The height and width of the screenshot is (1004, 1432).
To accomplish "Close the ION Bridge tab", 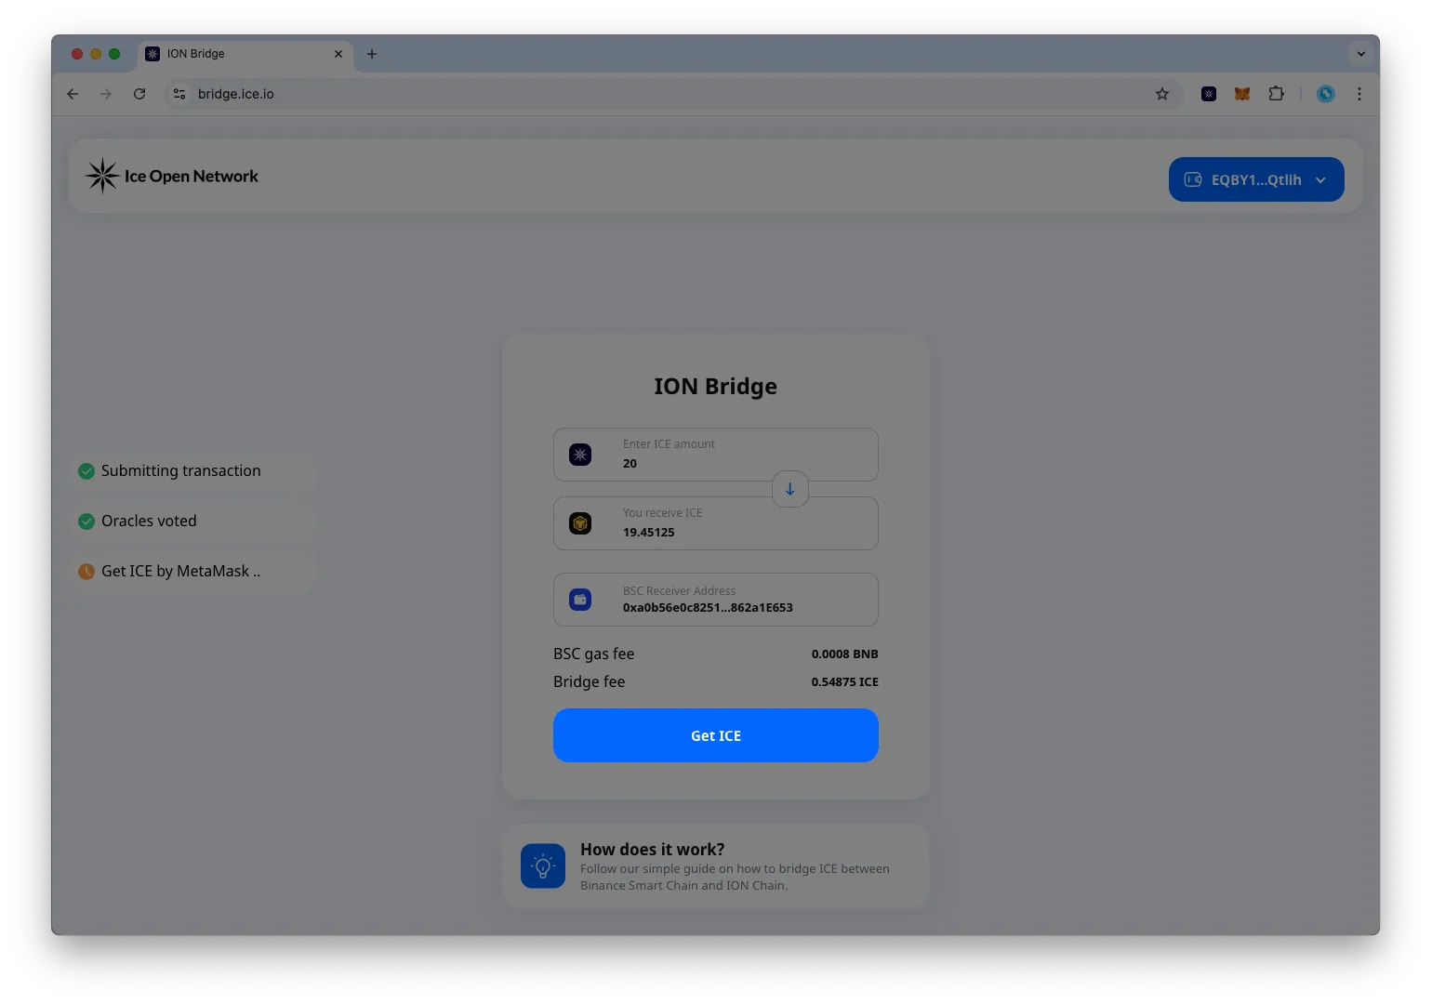I will click(338, 54).
